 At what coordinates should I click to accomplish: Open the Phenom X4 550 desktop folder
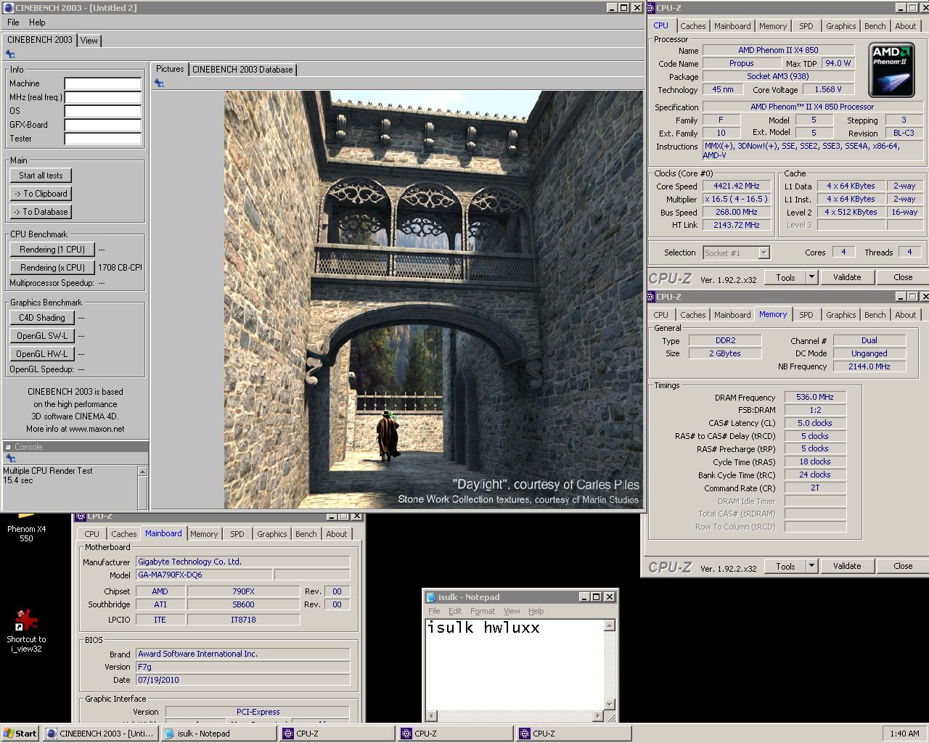26,528
